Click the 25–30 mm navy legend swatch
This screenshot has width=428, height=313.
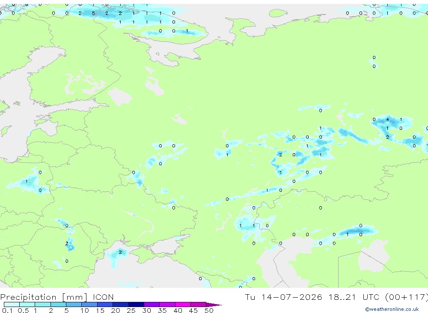(x=136, y=304)
